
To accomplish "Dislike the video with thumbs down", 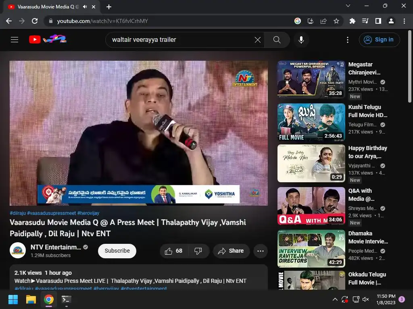I will 198,251.
